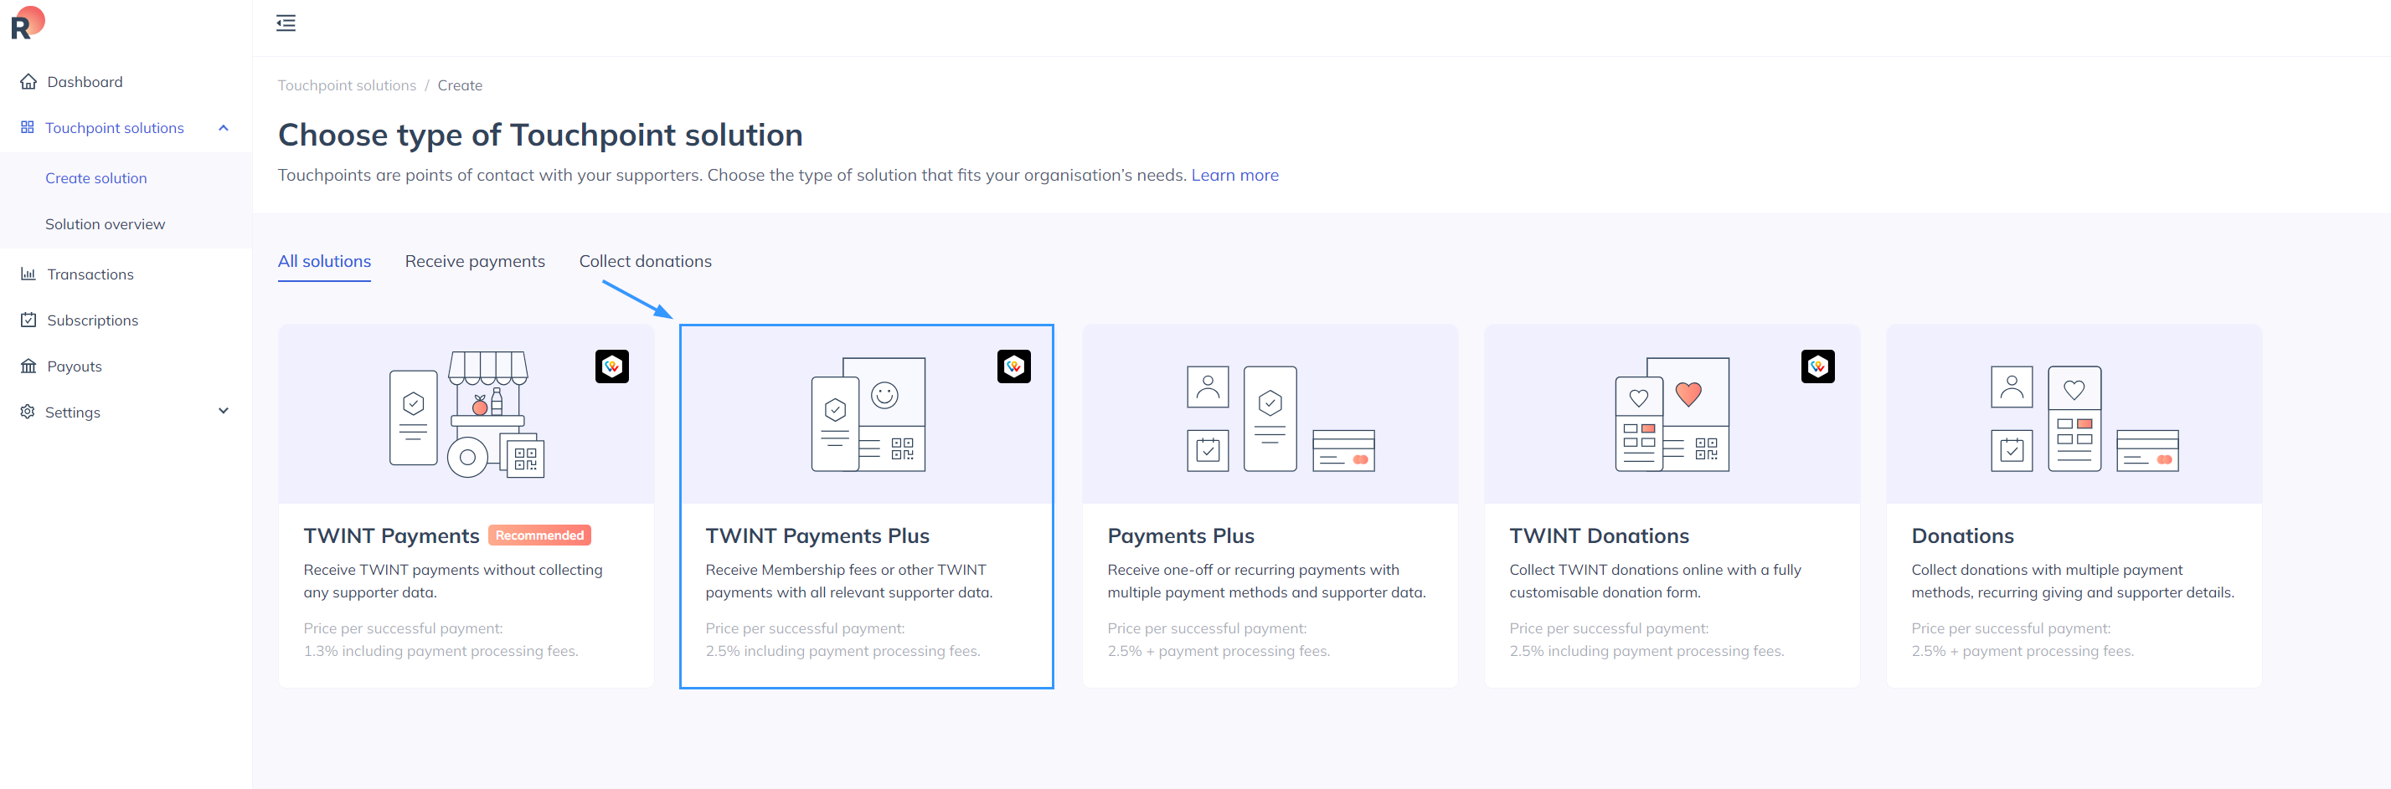Select the Donations solution card title

(x=1962, y=535)
